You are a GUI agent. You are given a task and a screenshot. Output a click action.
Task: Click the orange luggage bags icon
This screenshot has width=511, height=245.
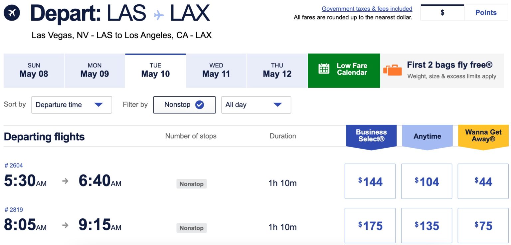[392, 70]
